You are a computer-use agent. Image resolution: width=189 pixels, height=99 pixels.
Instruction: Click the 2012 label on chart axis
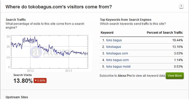pos(30,71)
